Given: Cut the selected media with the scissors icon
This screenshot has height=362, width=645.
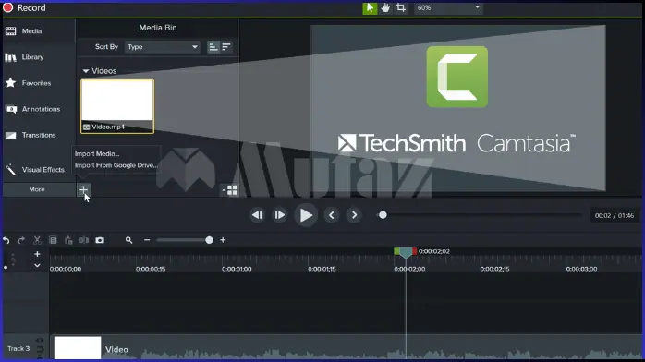Looking at the screenshot, I should point(37,240).
